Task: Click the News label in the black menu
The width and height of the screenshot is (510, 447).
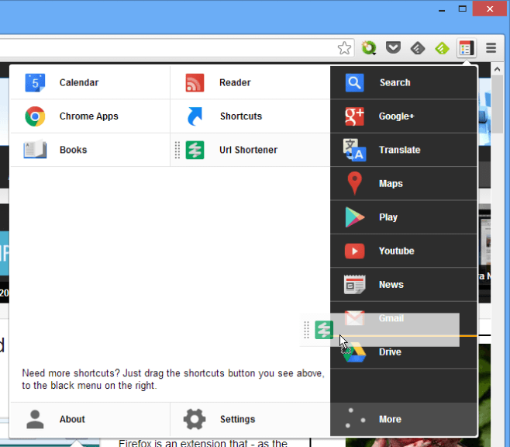Action: (x=391, y=285)
